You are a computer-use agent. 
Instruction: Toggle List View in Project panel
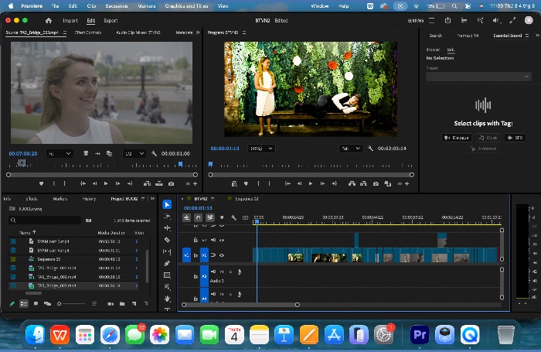tap(24, 303)
